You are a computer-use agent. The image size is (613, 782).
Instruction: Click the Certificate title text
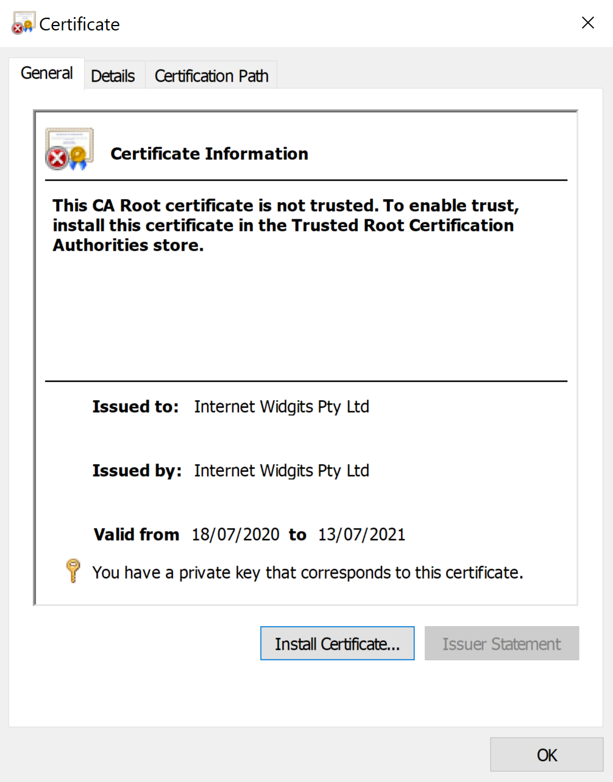[79, 24]
